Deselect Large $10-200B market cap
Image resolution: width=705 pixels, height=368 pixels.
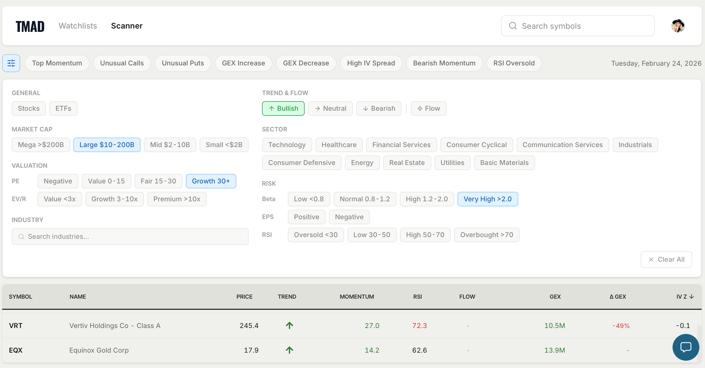click(x=107, y=145)
